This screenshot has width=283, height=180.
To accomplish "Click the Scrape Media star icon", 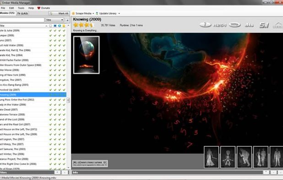I will 73,13.
